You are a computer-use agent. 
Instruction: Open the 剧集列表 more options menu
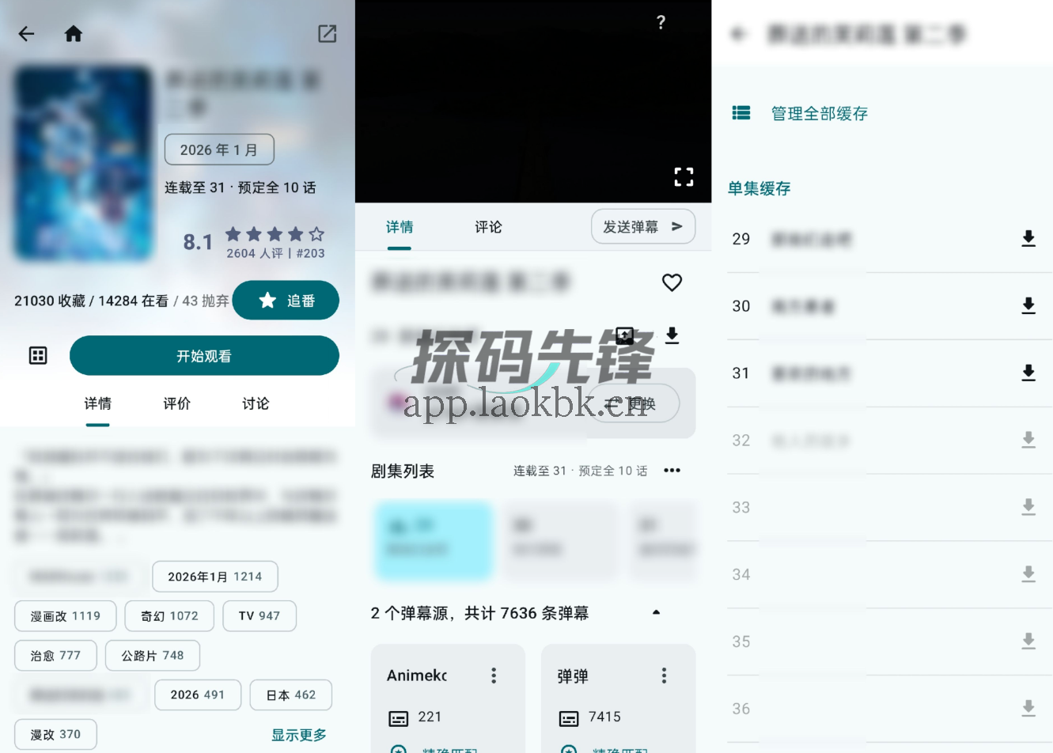click(672, 470)
